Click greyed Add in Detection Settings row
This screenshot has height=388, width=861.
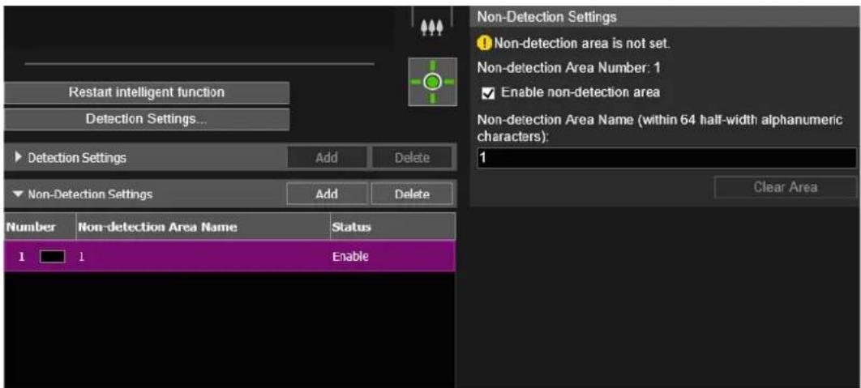[327, 158]
